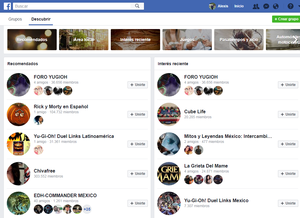This screenshot has width=300, height=218.
Task: Open Yu-Gi-Oh! Duel Links Latinoamérica title
Action: click(74, 136)
